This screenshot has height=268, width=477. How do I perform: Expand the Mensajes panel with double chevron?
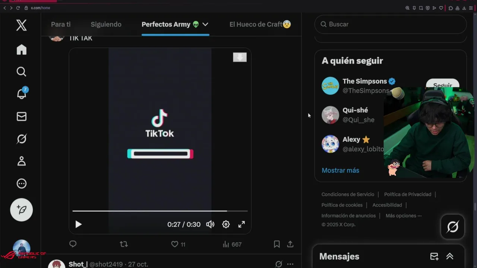[450, 256]
